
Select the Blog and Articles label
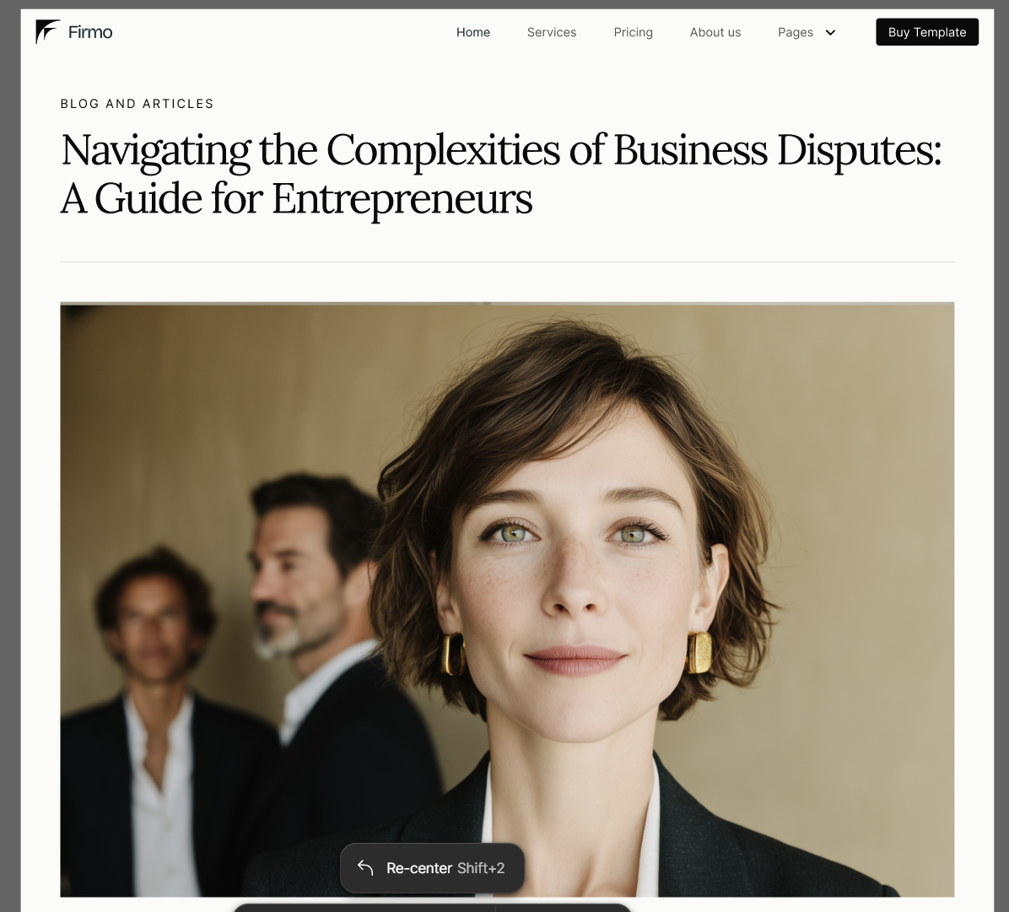point(137,104)
